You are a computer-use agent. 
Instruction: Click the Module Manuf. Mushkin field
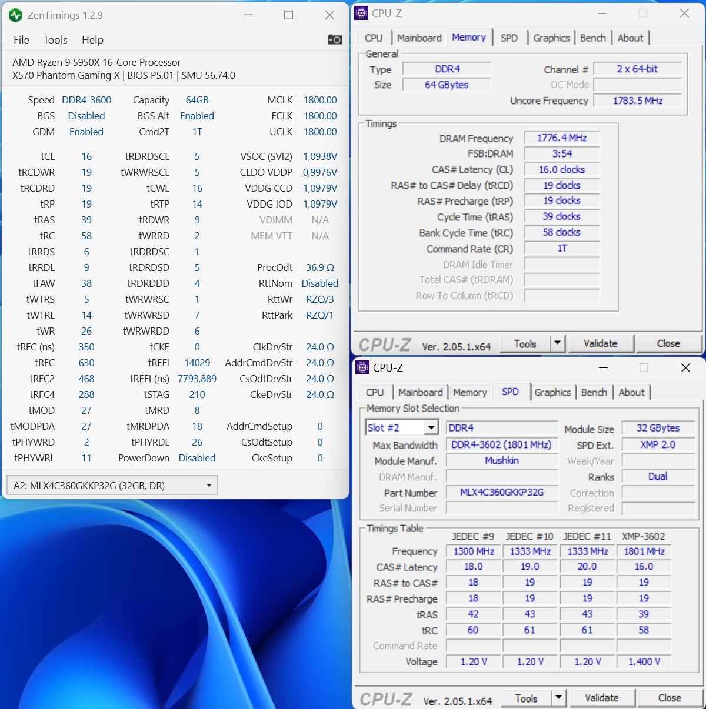tap(501, 460)
